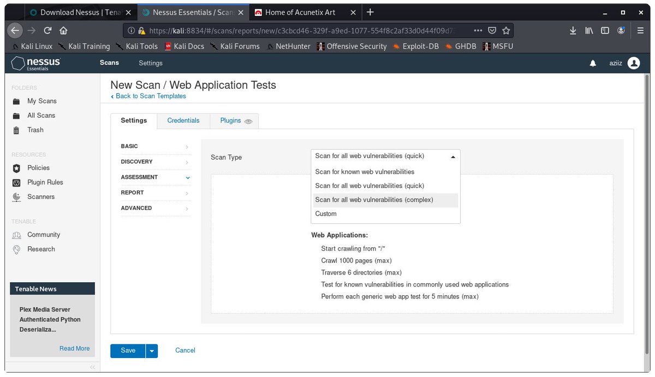Go Back to Scan Templates
The width and height of the screenshot is (655, 377).
pos(148,96)
